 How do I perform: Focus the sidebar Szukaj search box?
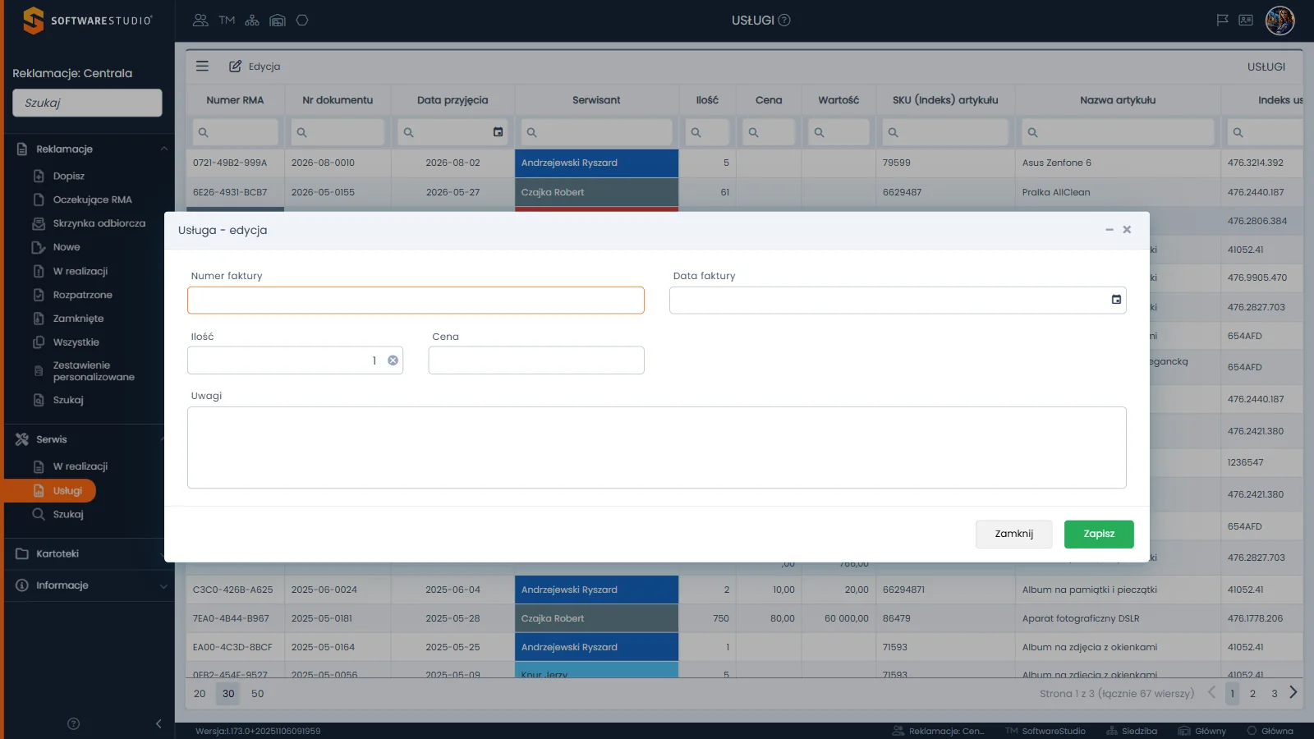pyautogui.click(x=87, y=103)
